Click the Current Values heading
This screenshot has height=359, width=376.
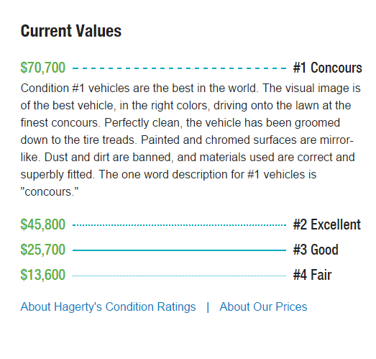coord(71,31)
